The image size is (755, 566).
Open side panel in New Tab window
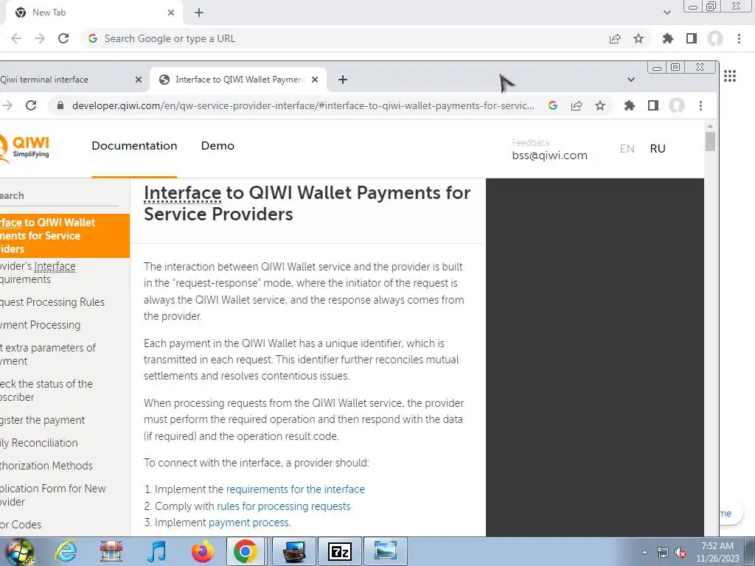pyautogui.click(x=692, y=38)
